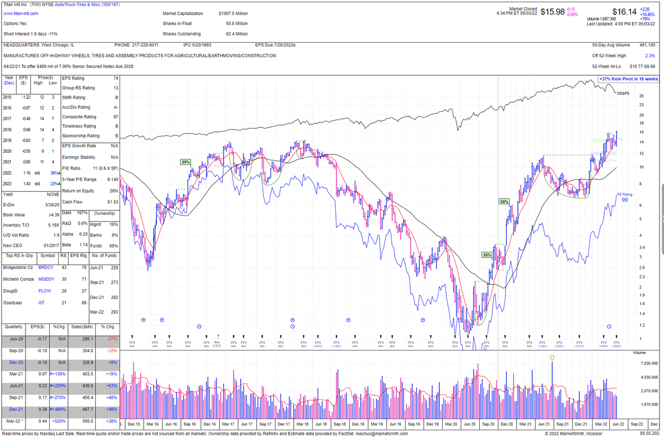Open the PLOW symbol link

(x=45, y=290)
